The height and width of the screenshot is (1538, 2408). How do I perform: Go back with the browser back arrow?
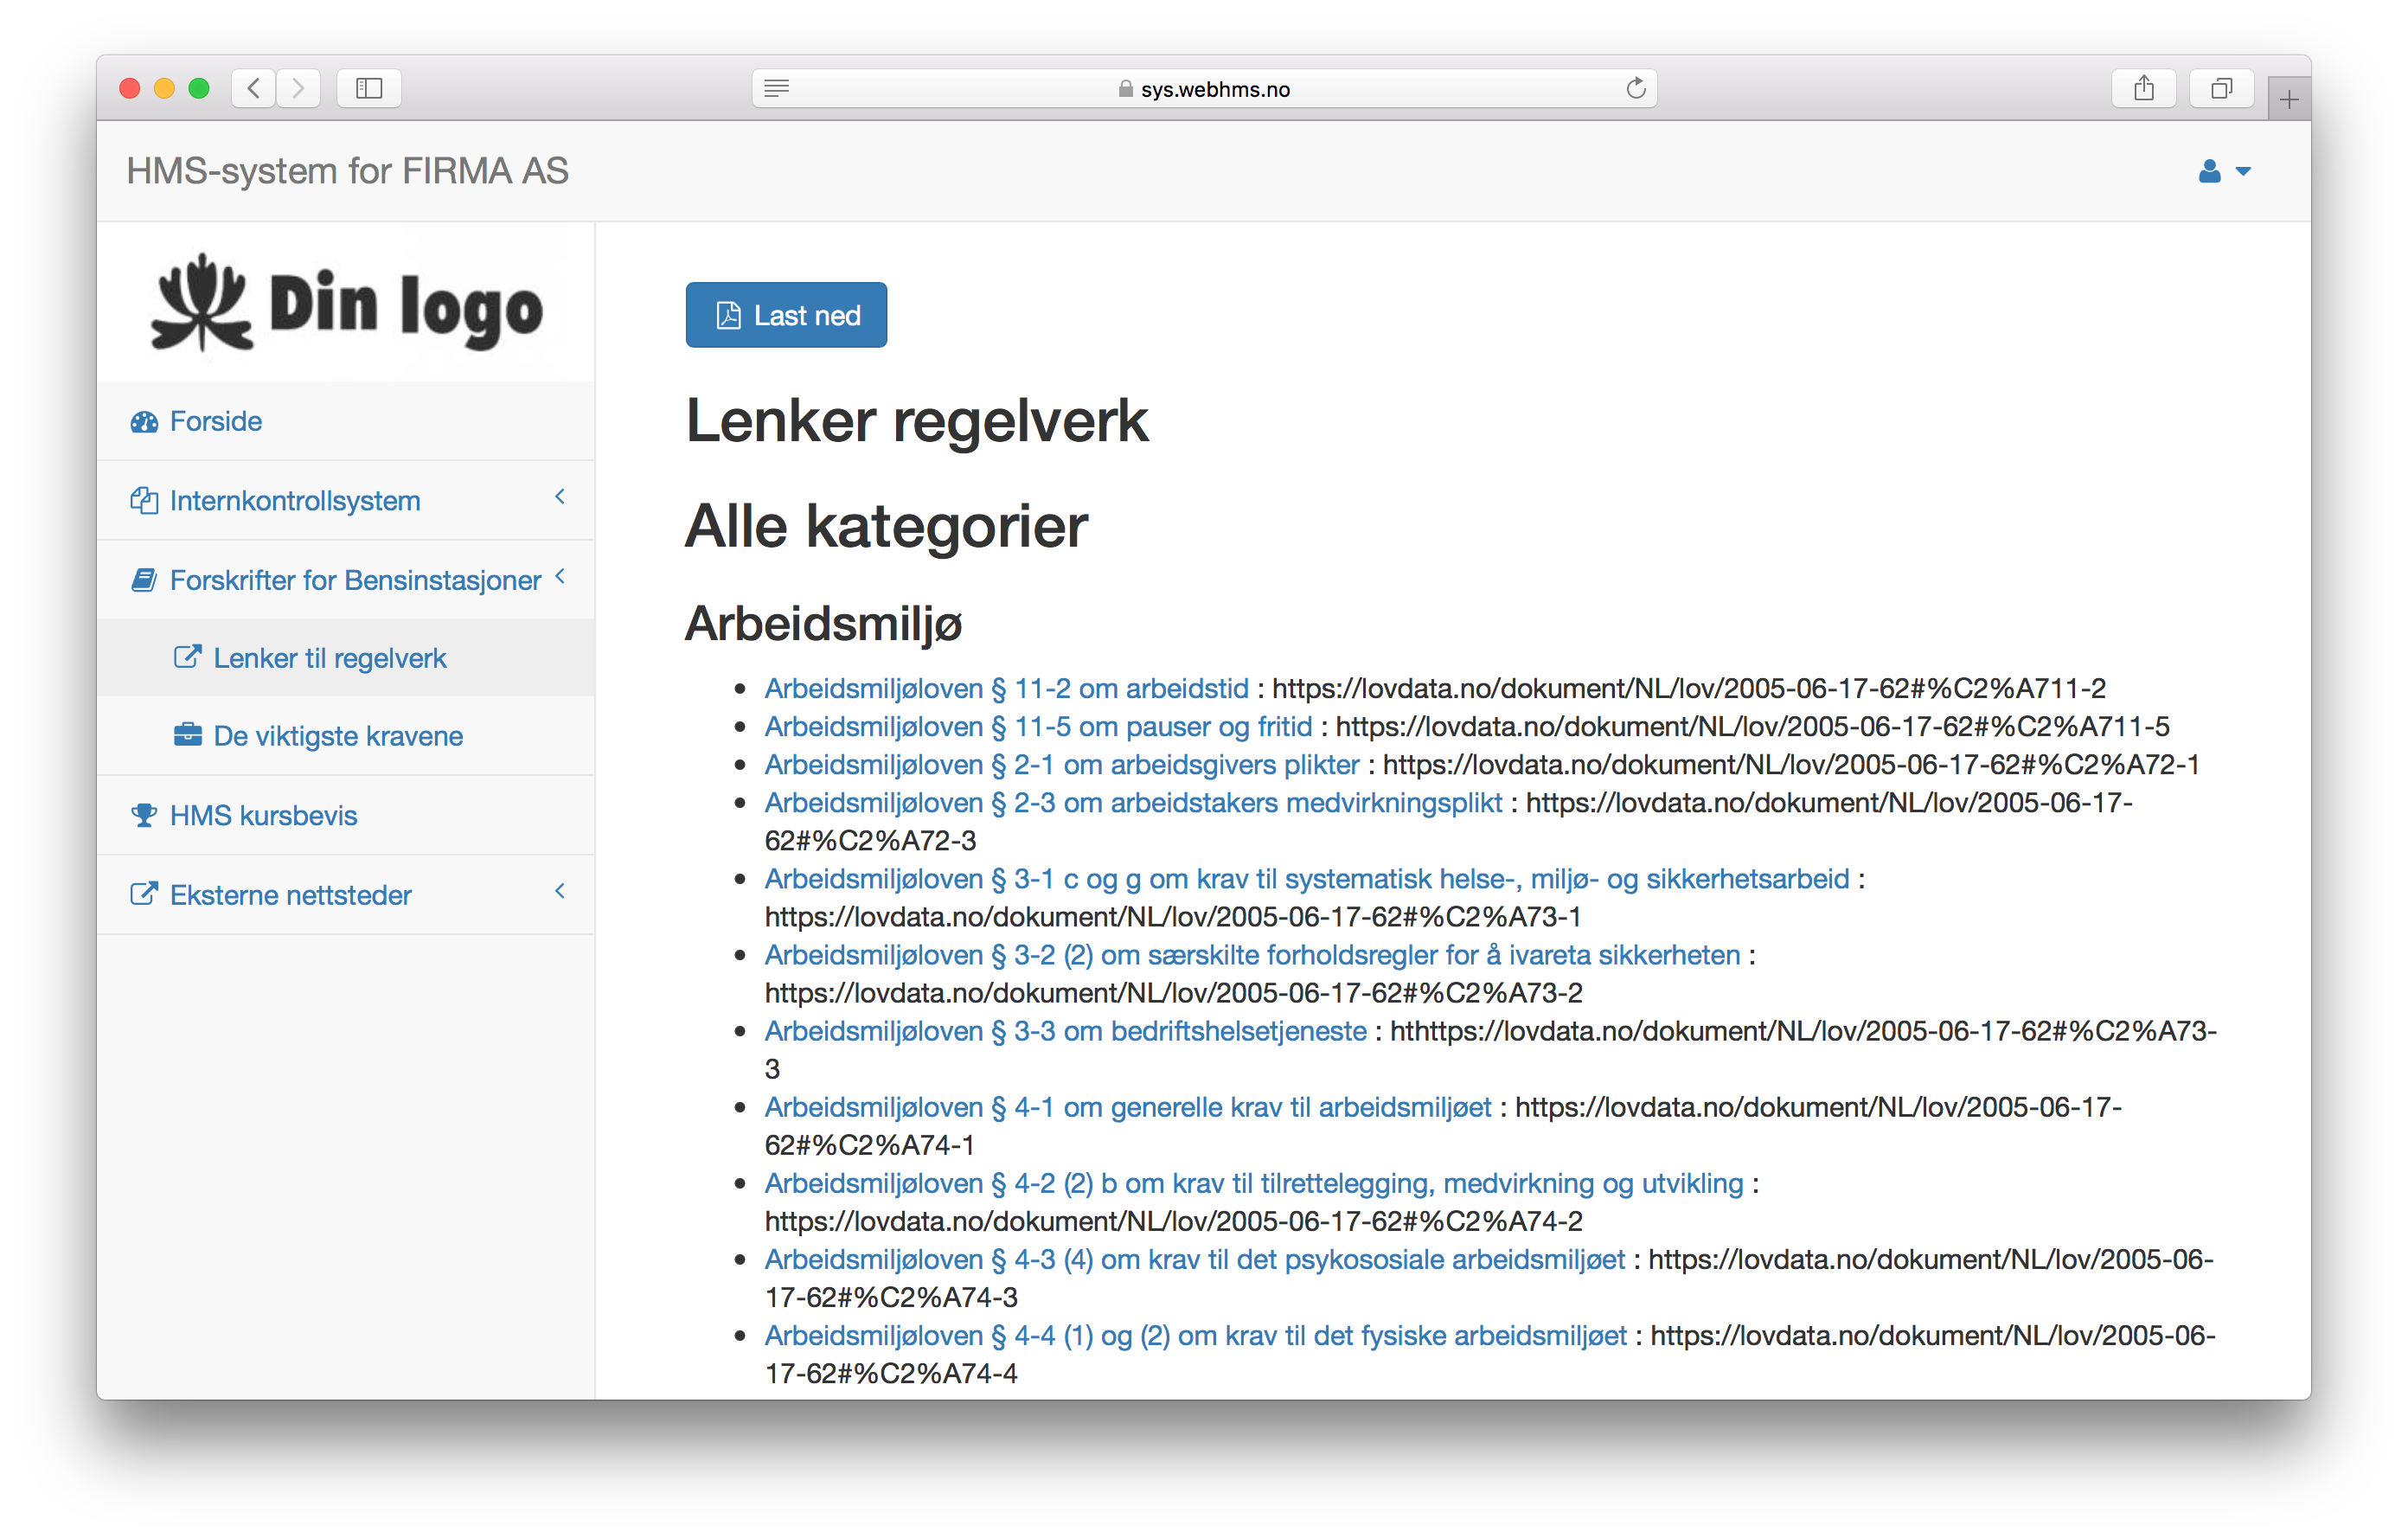click(254, 89)
